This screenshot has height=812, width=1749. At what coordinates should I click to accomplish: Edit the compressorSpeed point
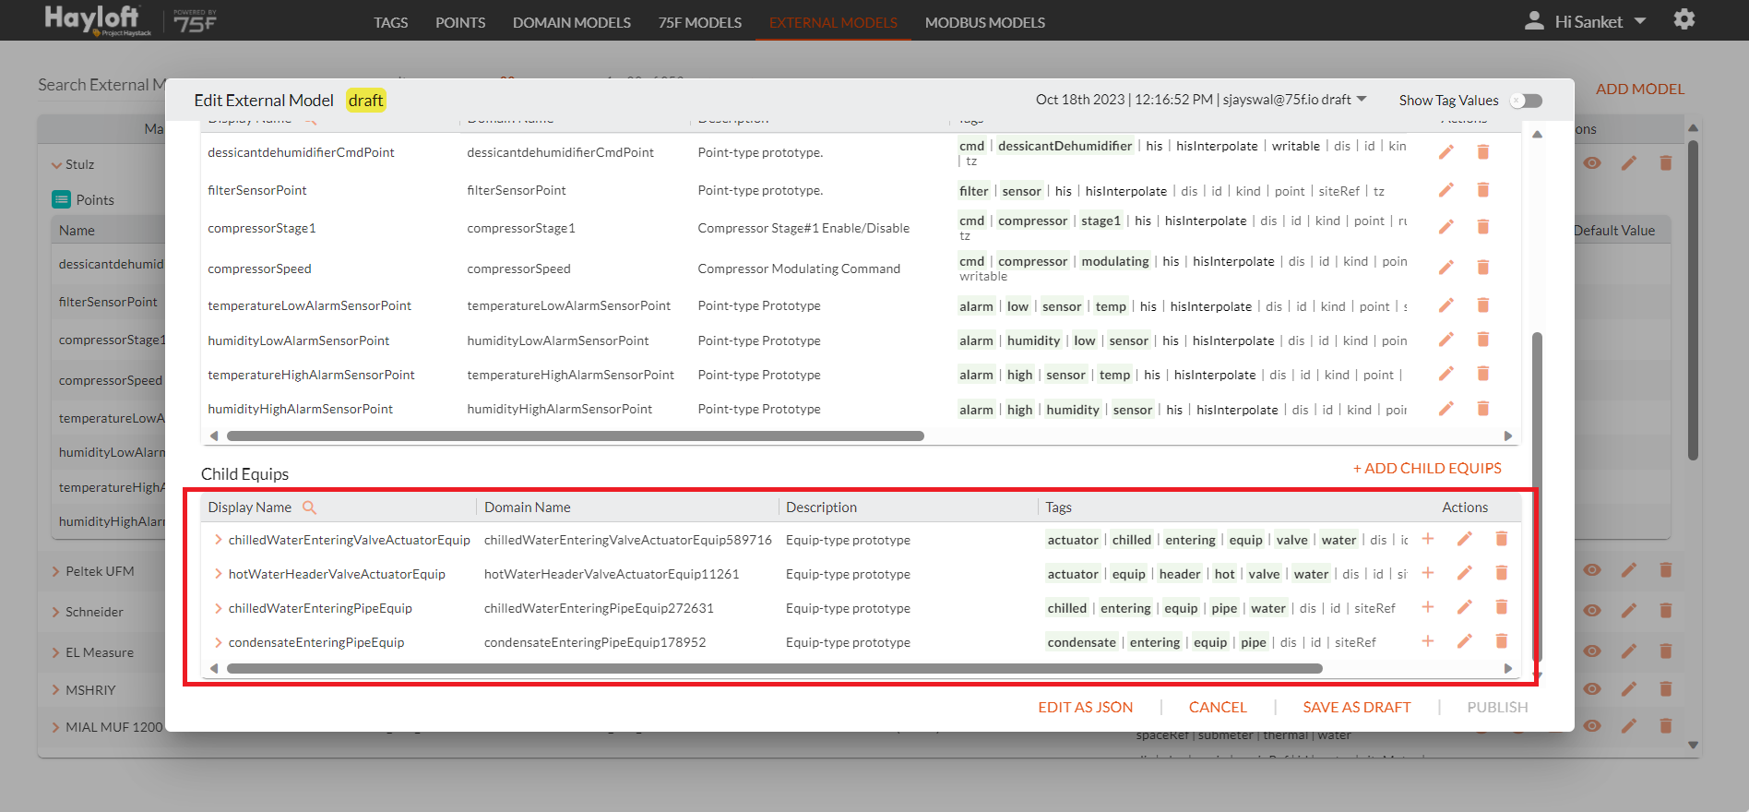tap(1446, 268)
